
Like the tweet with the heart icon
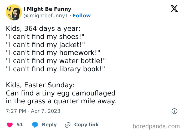[x=10, y=125]
